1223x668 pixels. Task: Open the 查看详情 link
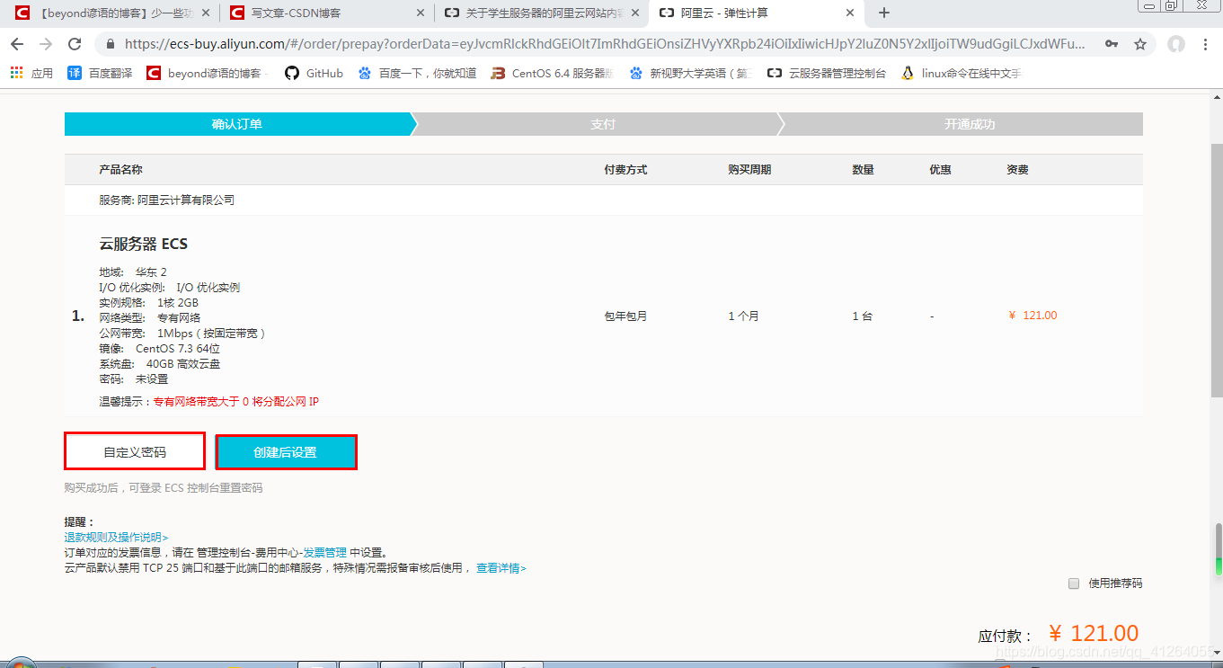501,568
